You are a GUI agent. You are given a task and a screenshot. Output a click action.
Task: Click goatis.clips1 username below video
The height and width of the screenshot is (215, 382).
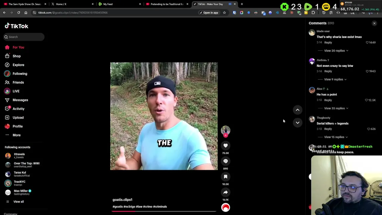(122, 200)
